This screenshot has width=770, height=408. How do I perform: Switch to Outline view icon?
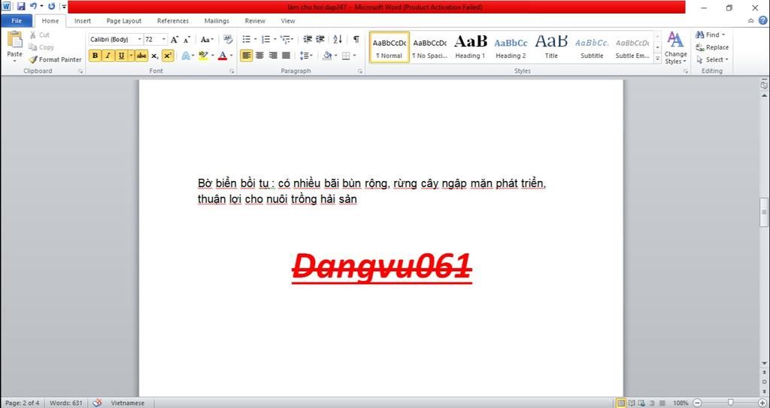[651, 403]
